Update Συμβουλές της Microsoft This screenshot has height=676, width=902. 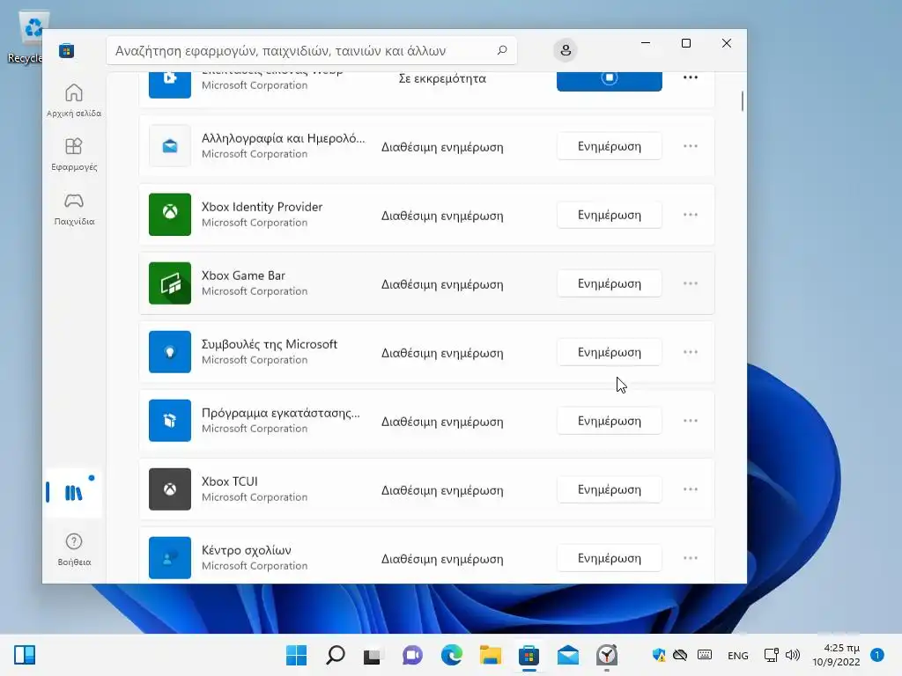point(610,352)
